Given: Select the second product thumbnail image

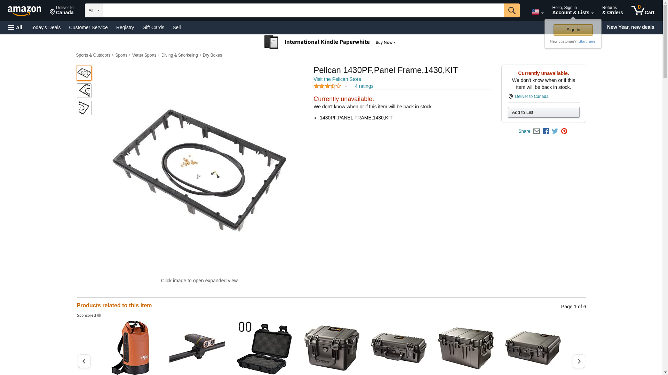Looking at the screenshot, I should (84, 91).
